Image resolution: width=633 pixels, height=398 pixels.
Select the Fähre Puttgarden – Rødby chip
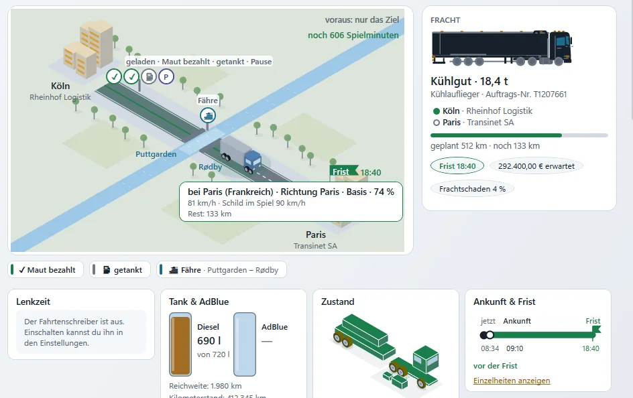222,270
